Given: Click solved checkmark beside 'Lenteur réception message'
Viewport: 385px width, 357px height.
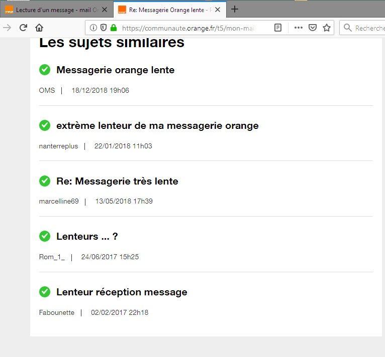Looking at the screenshot, I should (x=45, y=292).
